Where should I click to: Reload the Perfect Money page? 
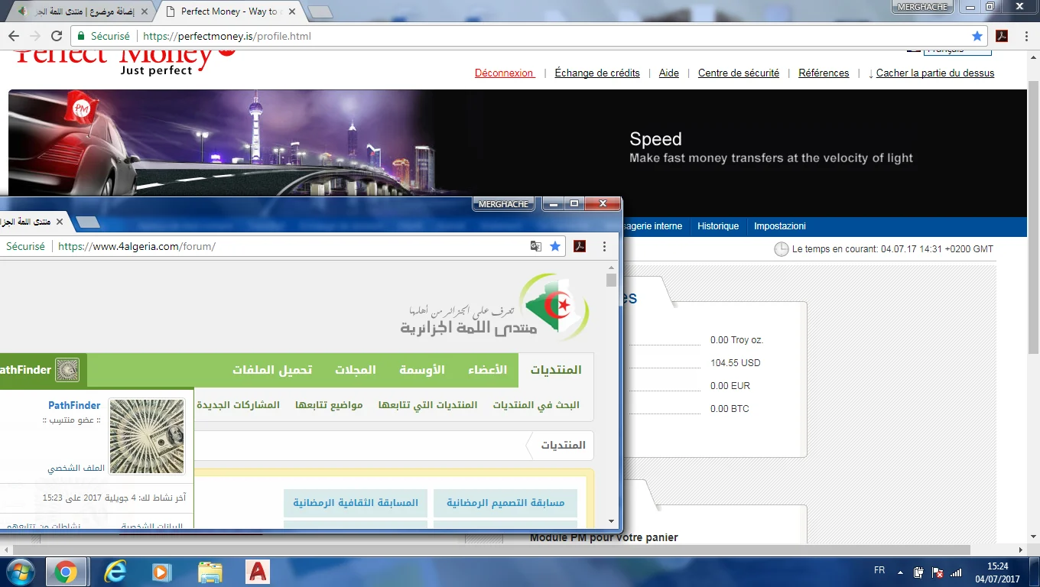pyautogui.click(x=57, y=36)
